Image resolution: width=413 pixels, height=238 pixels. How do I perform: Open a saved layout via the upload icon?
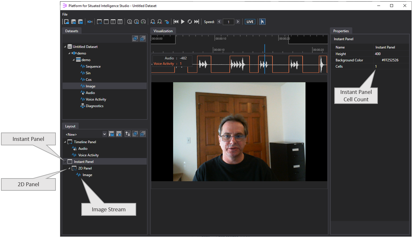tap(119, 134)
